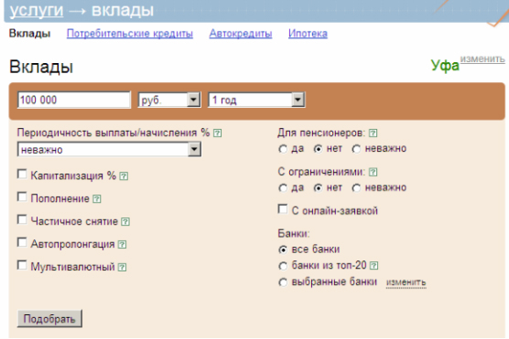Select 'нет' under С ограничениями
The height and width of the screenshot is (339, 509).
pyautogui.click(x=319, y=188)
